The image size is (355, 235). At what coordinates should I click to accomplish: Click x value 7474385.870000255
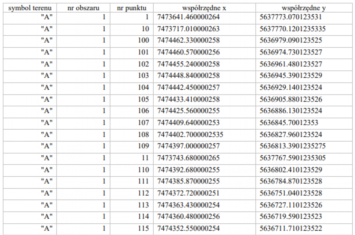coord(188,181)
